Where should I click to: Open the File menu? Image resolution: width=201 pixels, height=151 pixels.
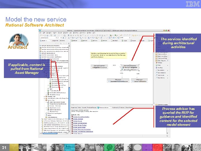click(40, 33)
